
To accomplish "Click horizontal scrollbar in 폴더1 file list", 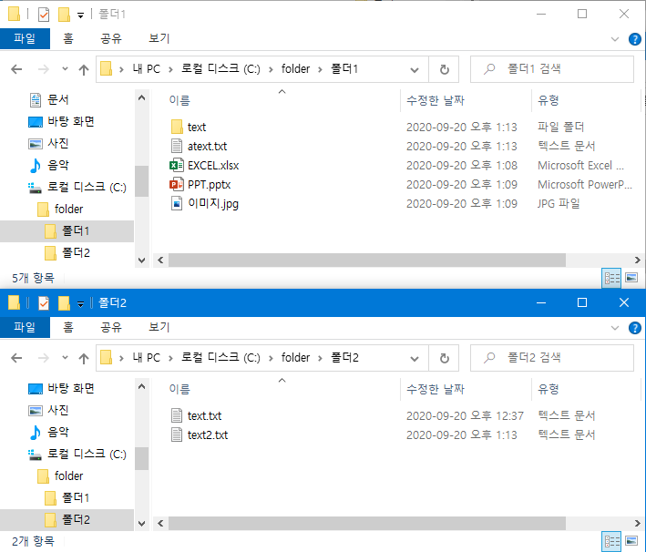I will [x=366, y=260].
